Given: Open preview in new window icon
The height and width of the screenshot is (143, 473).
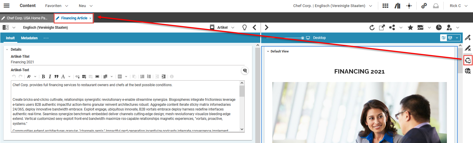Looking at the screenshot, I should coord(382,28).
